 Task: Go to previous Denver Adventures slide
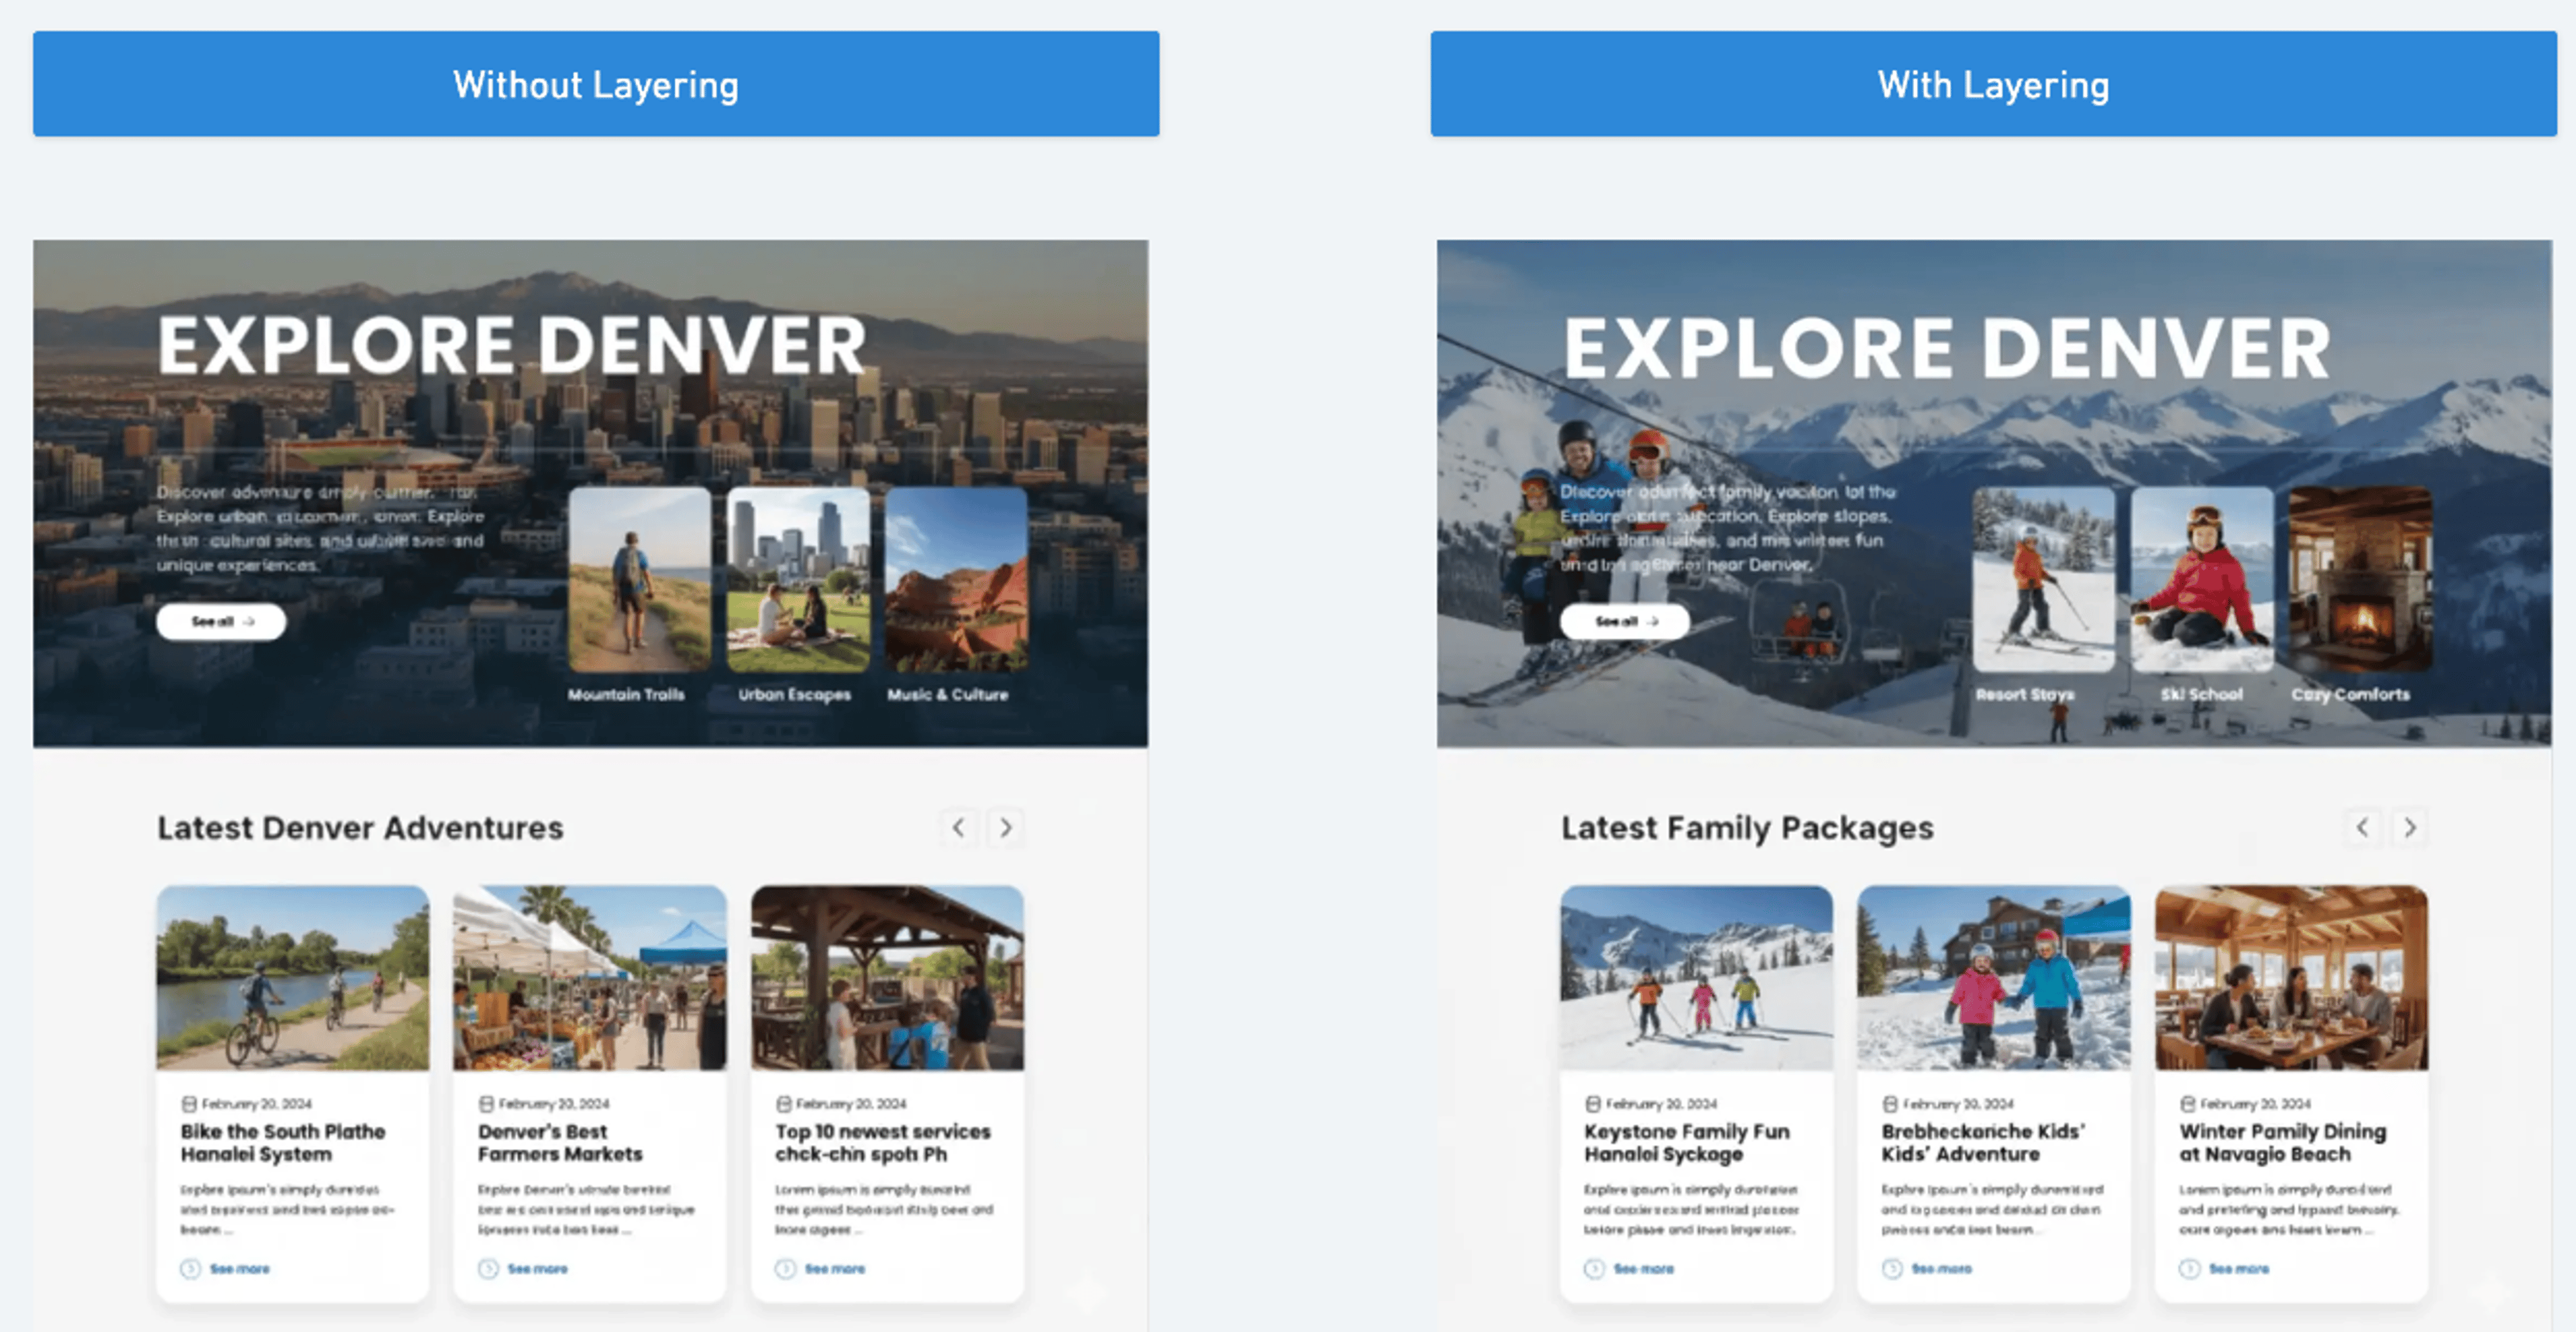pyautogui.click(x=958, y=827)
